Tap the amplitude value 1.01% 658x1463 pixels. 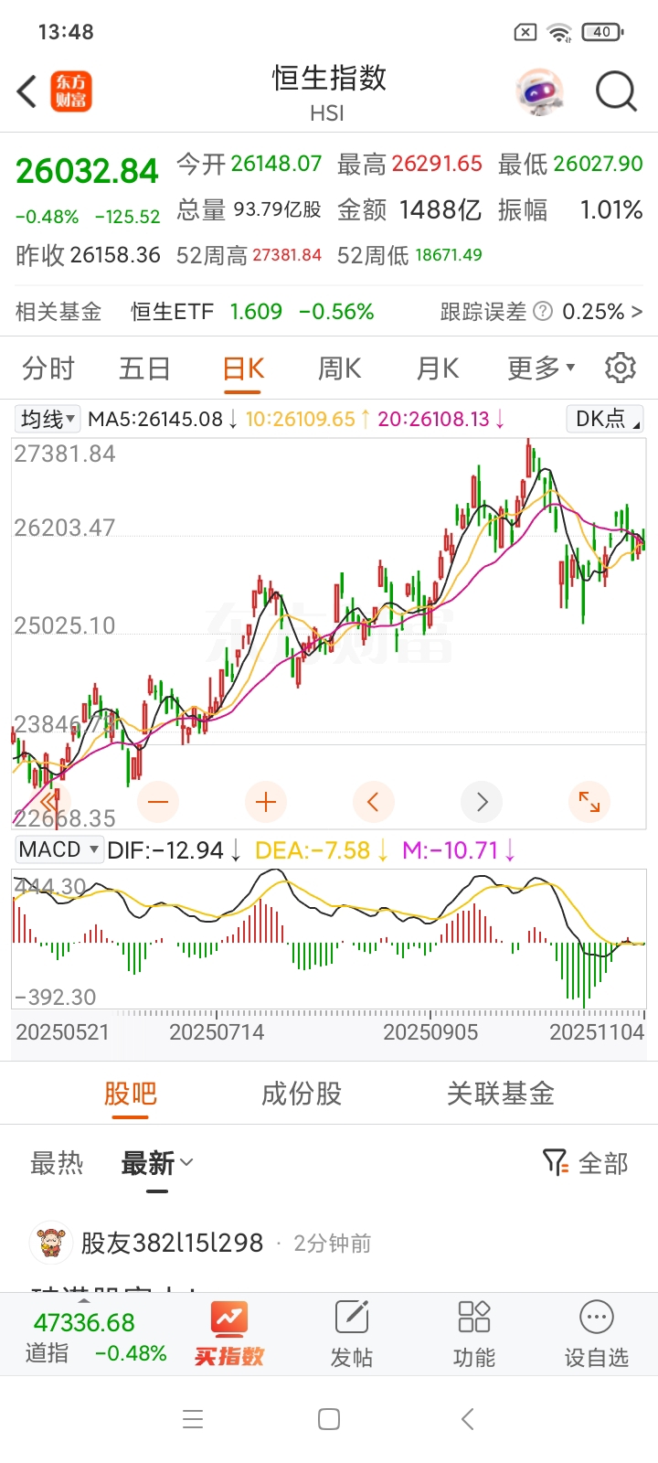pos(611,210)
